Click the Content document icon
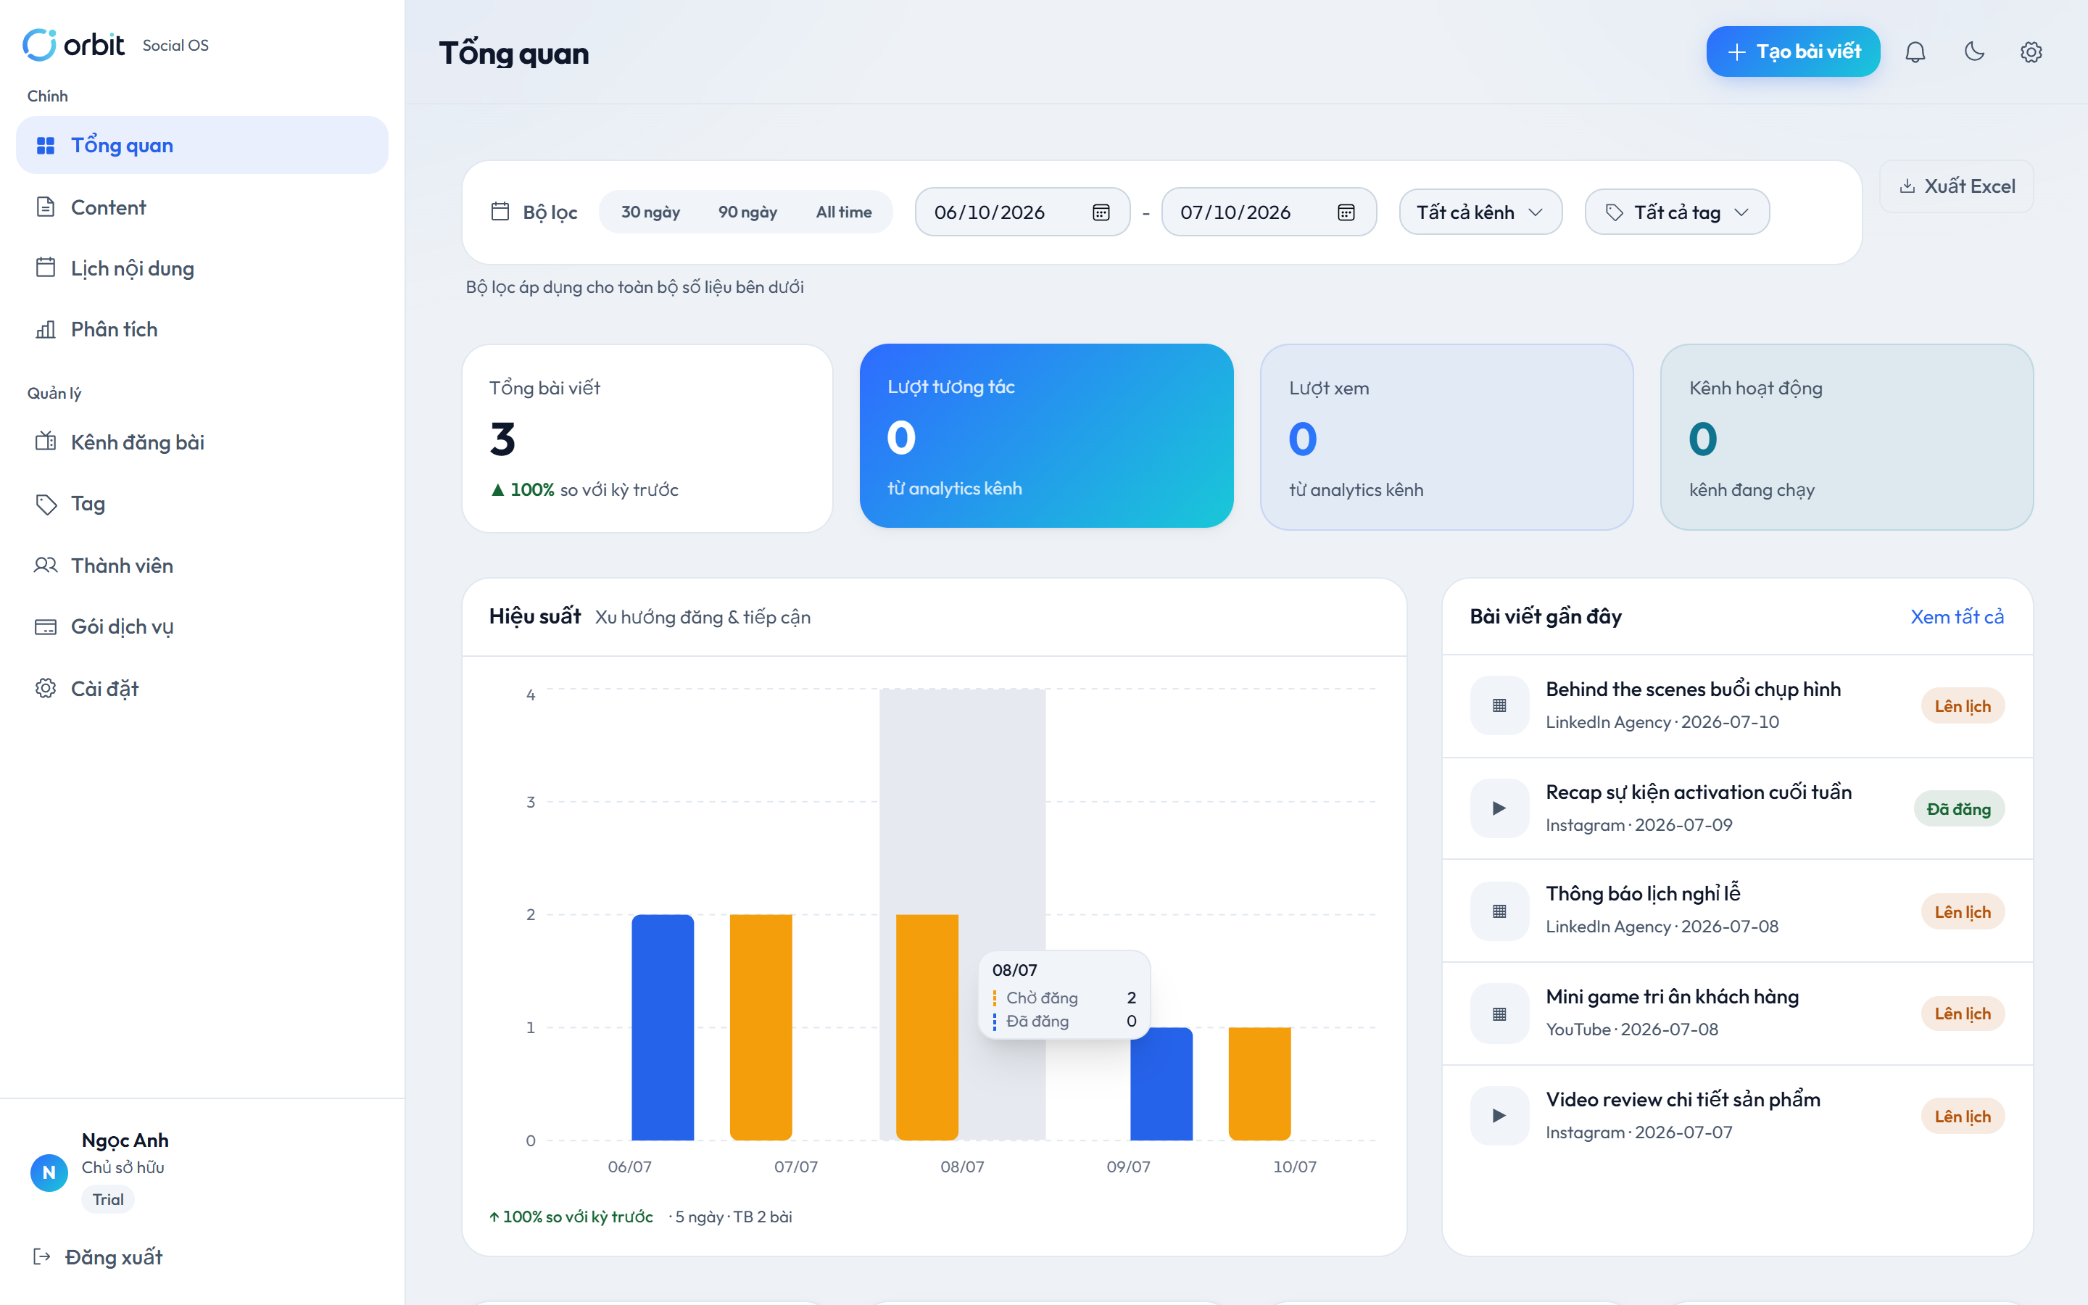Viewport: 2088px width, 1305px height. point(46,207)
